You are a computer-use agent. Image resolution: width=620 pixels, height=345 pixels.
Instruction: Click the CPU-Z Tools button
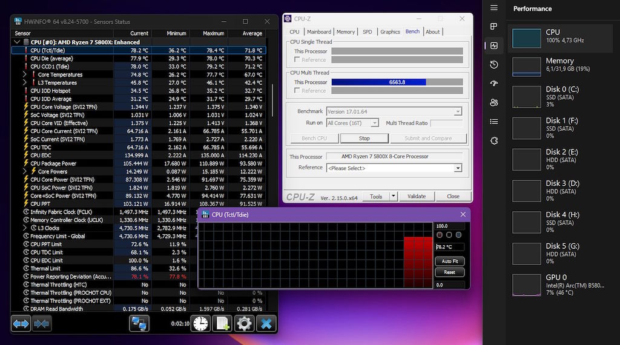click(375, 196)
